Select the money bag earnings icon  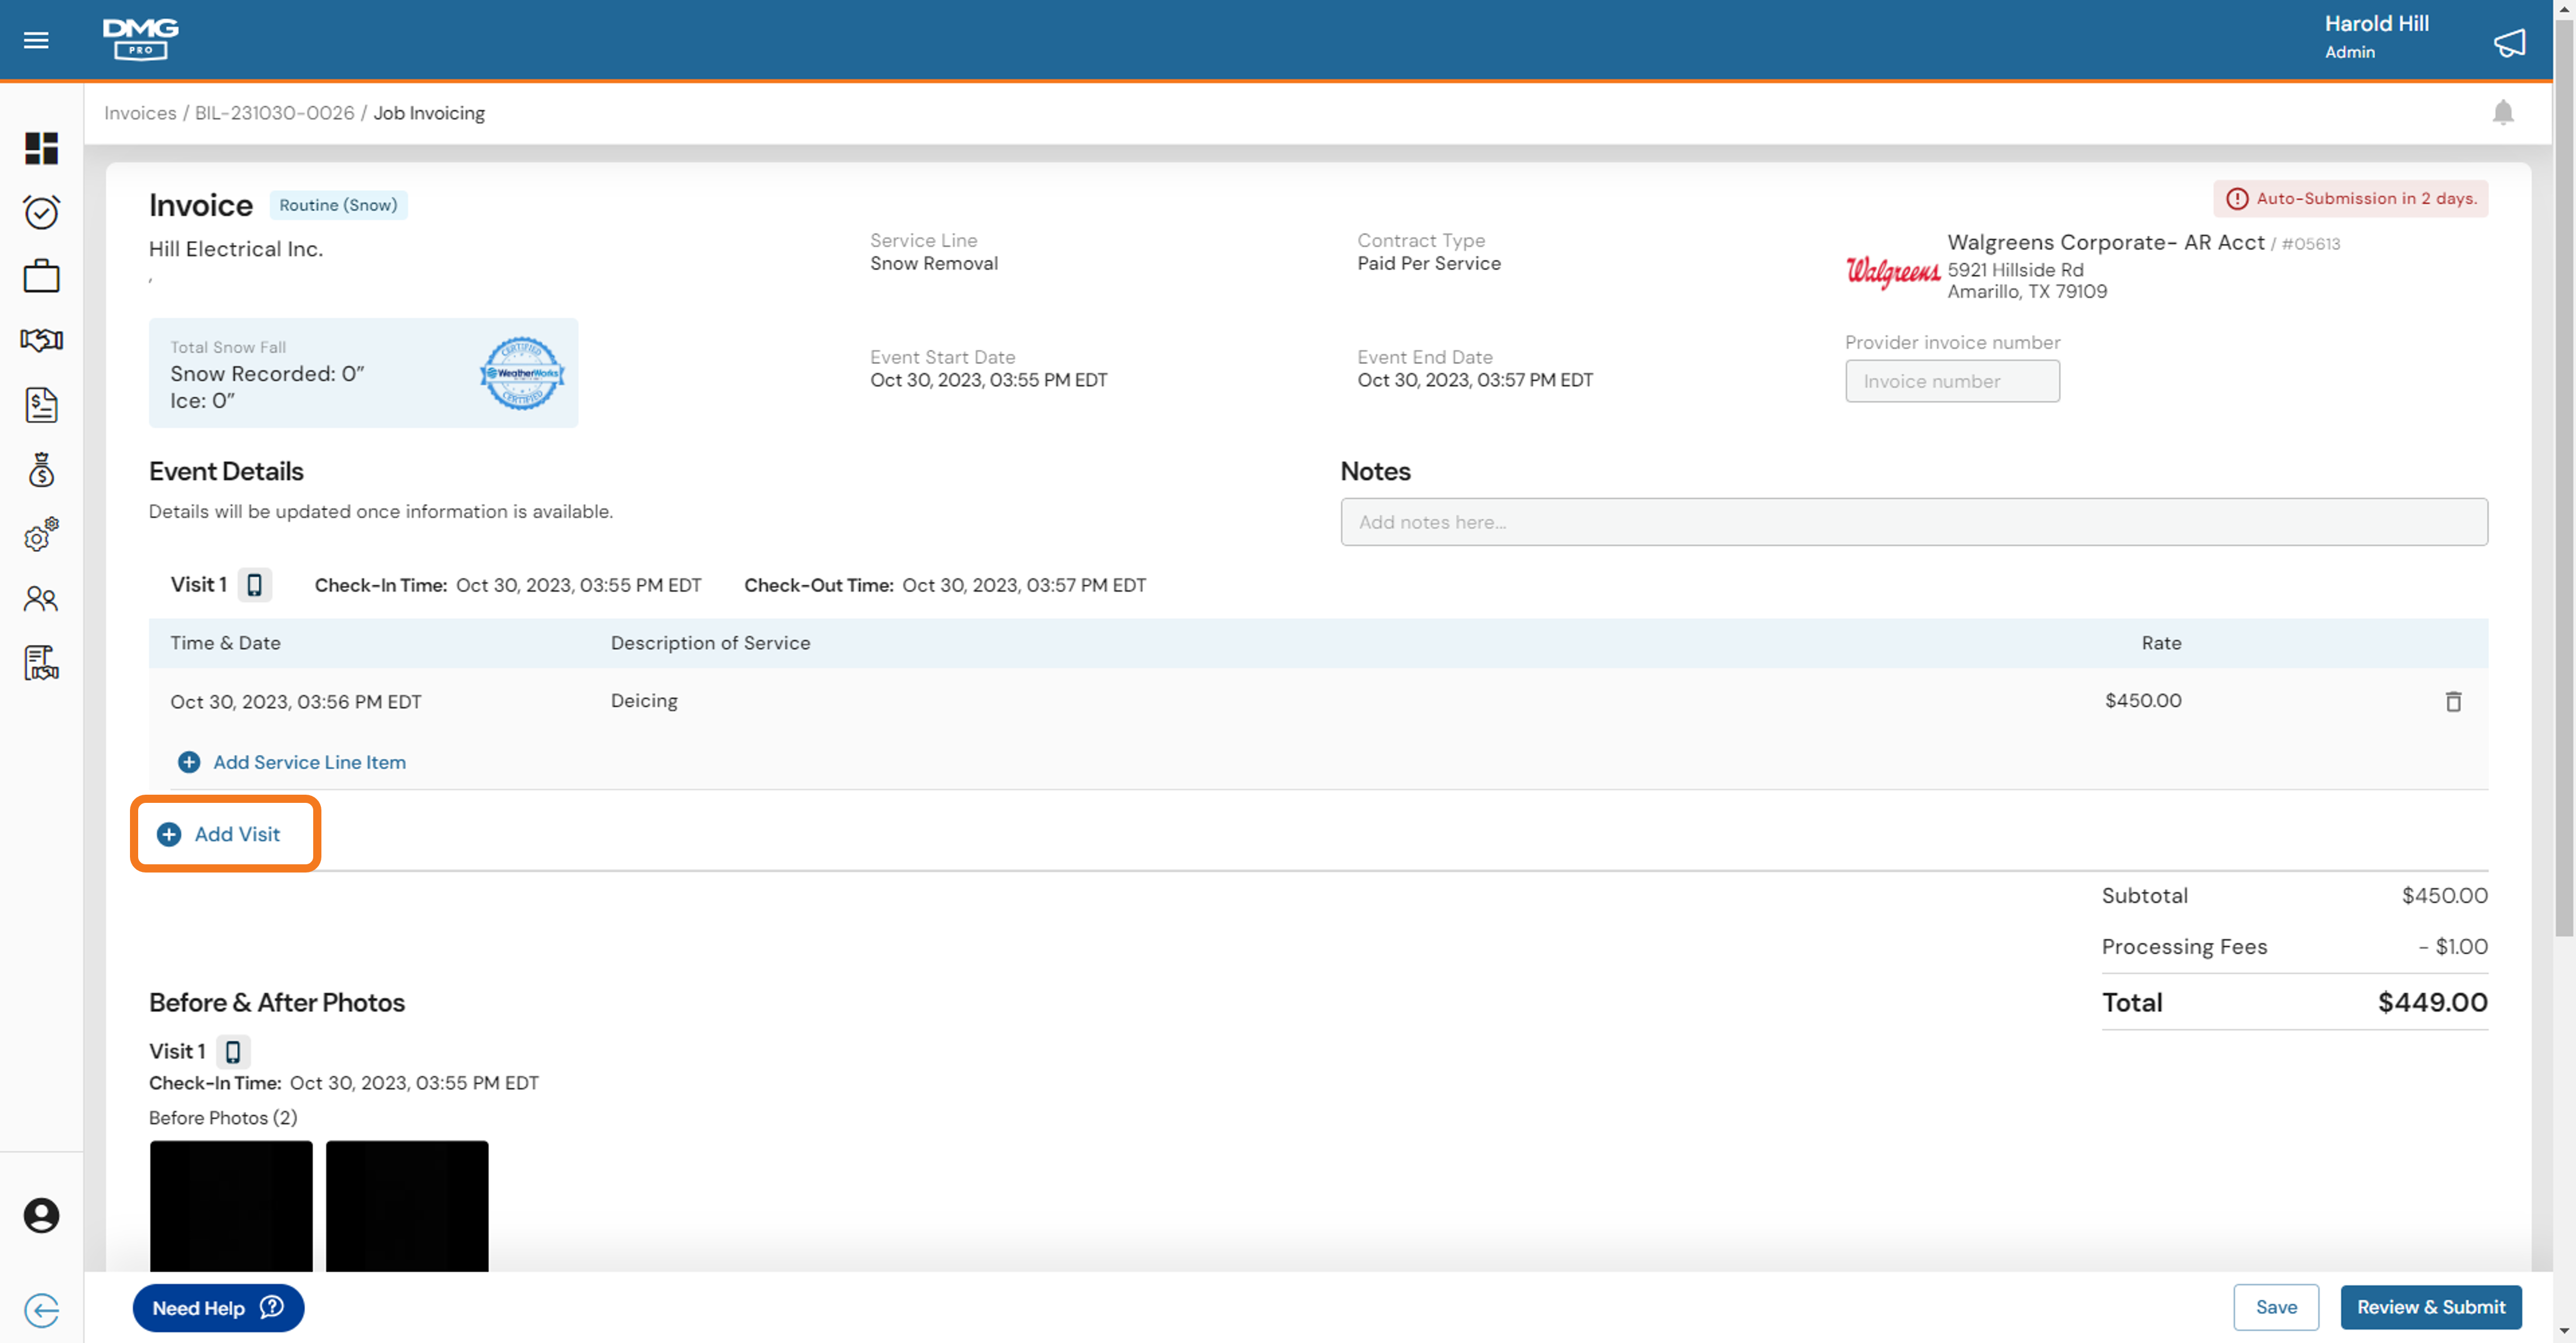[x=41, y=470]
